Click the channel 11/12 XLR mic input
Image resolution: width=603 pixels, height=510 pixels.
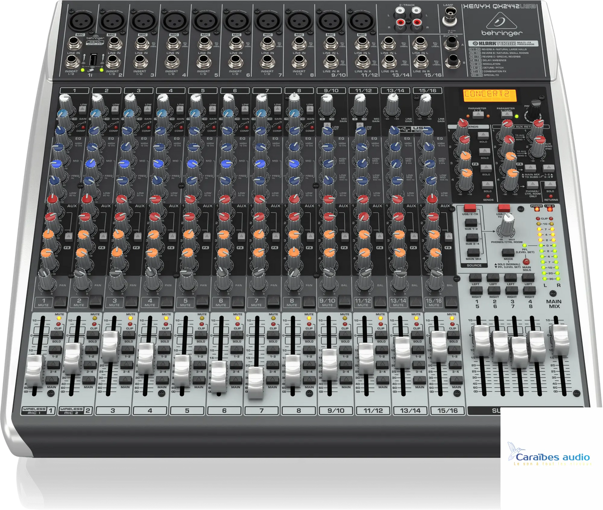point(361,21)
